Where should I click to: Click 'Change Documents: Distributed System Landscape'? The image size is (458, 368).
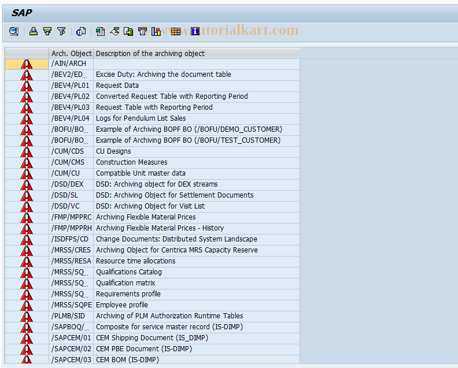(x=177, y=239)
